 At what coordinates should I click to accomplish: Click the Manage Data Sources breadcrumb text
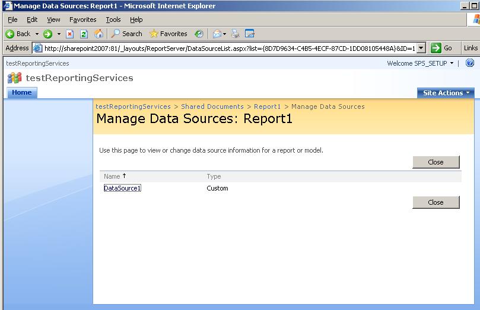[328, 106]
